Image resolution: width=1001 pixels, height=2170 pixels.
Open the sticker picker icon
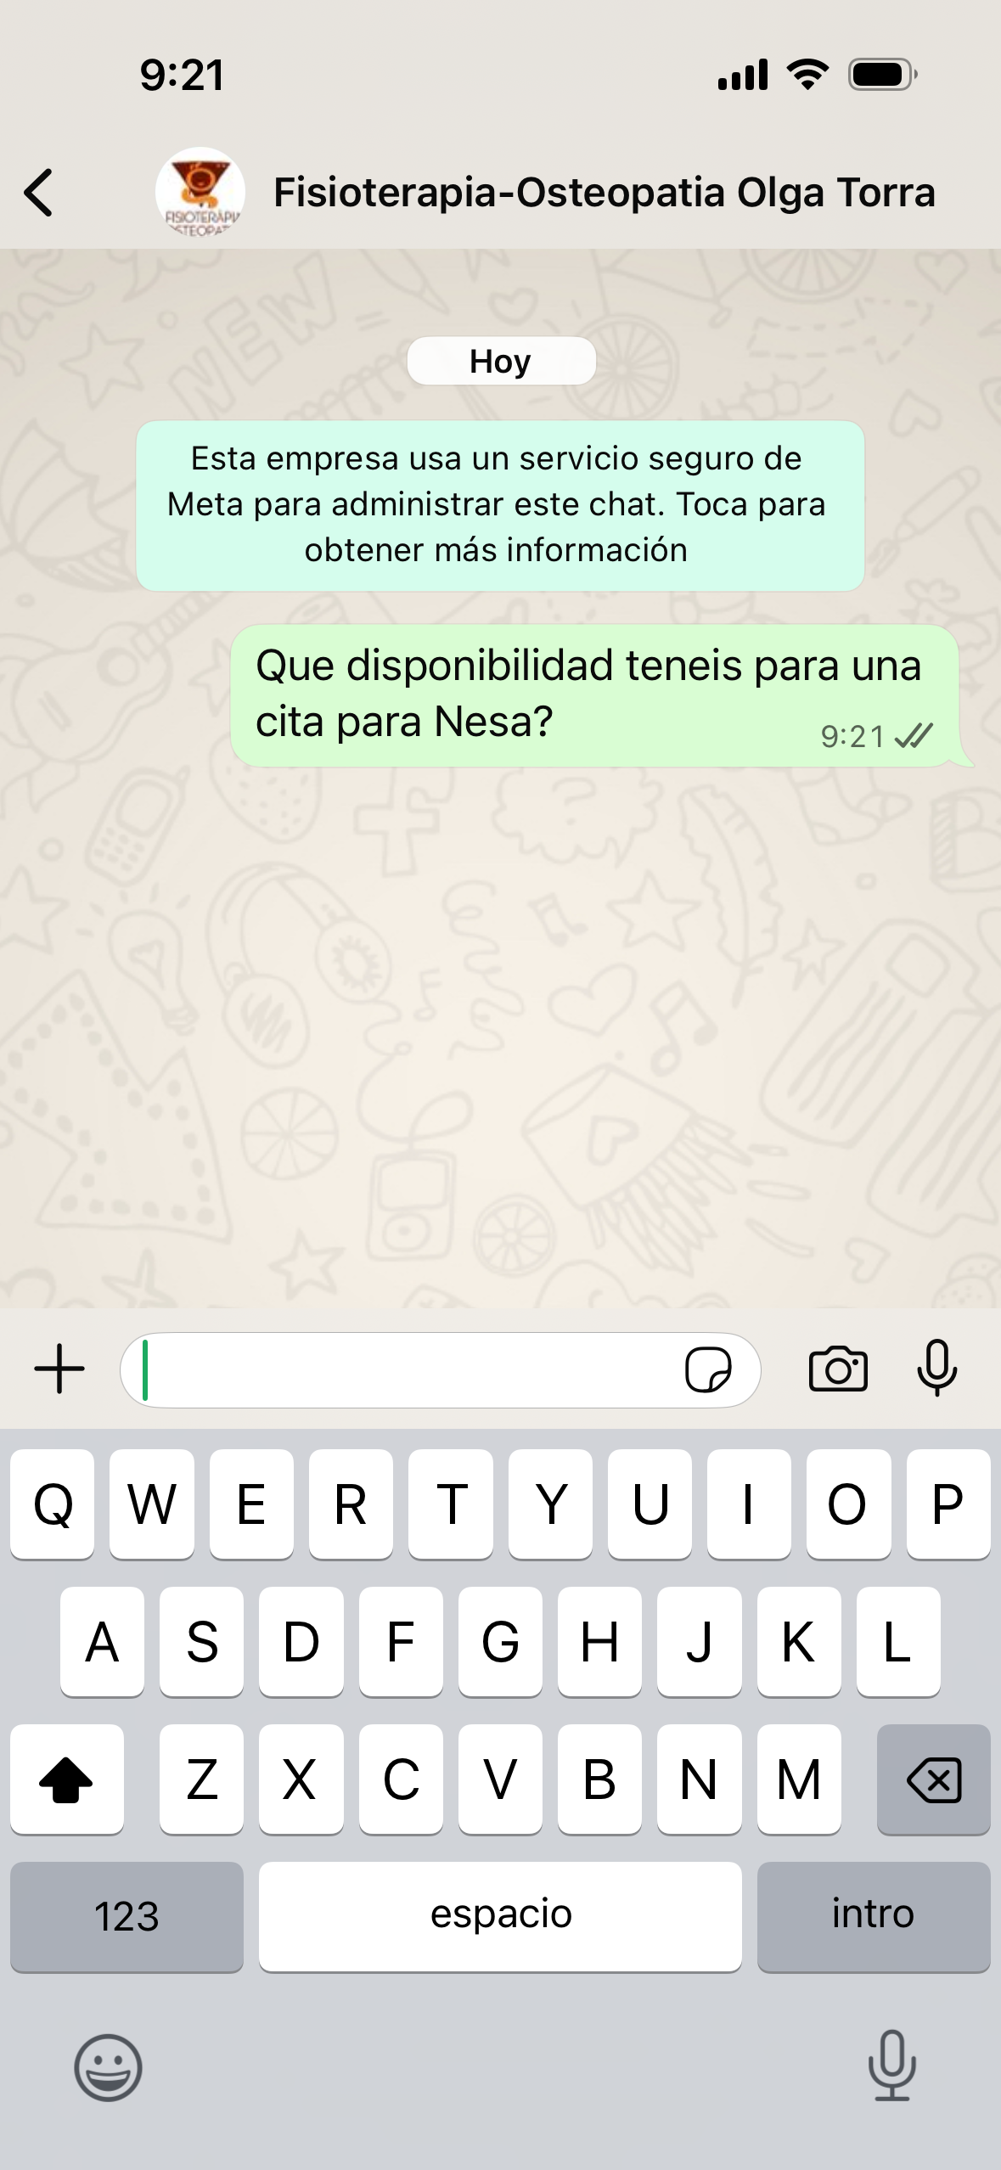(708, 1369)
